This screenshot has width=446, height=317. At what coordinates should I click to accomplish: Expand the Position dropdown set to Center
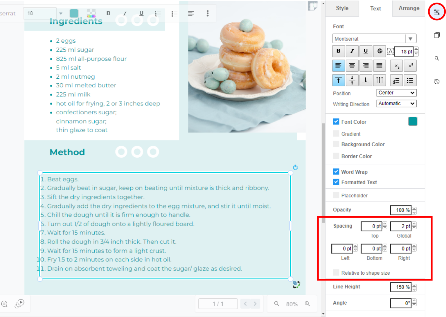396,93
